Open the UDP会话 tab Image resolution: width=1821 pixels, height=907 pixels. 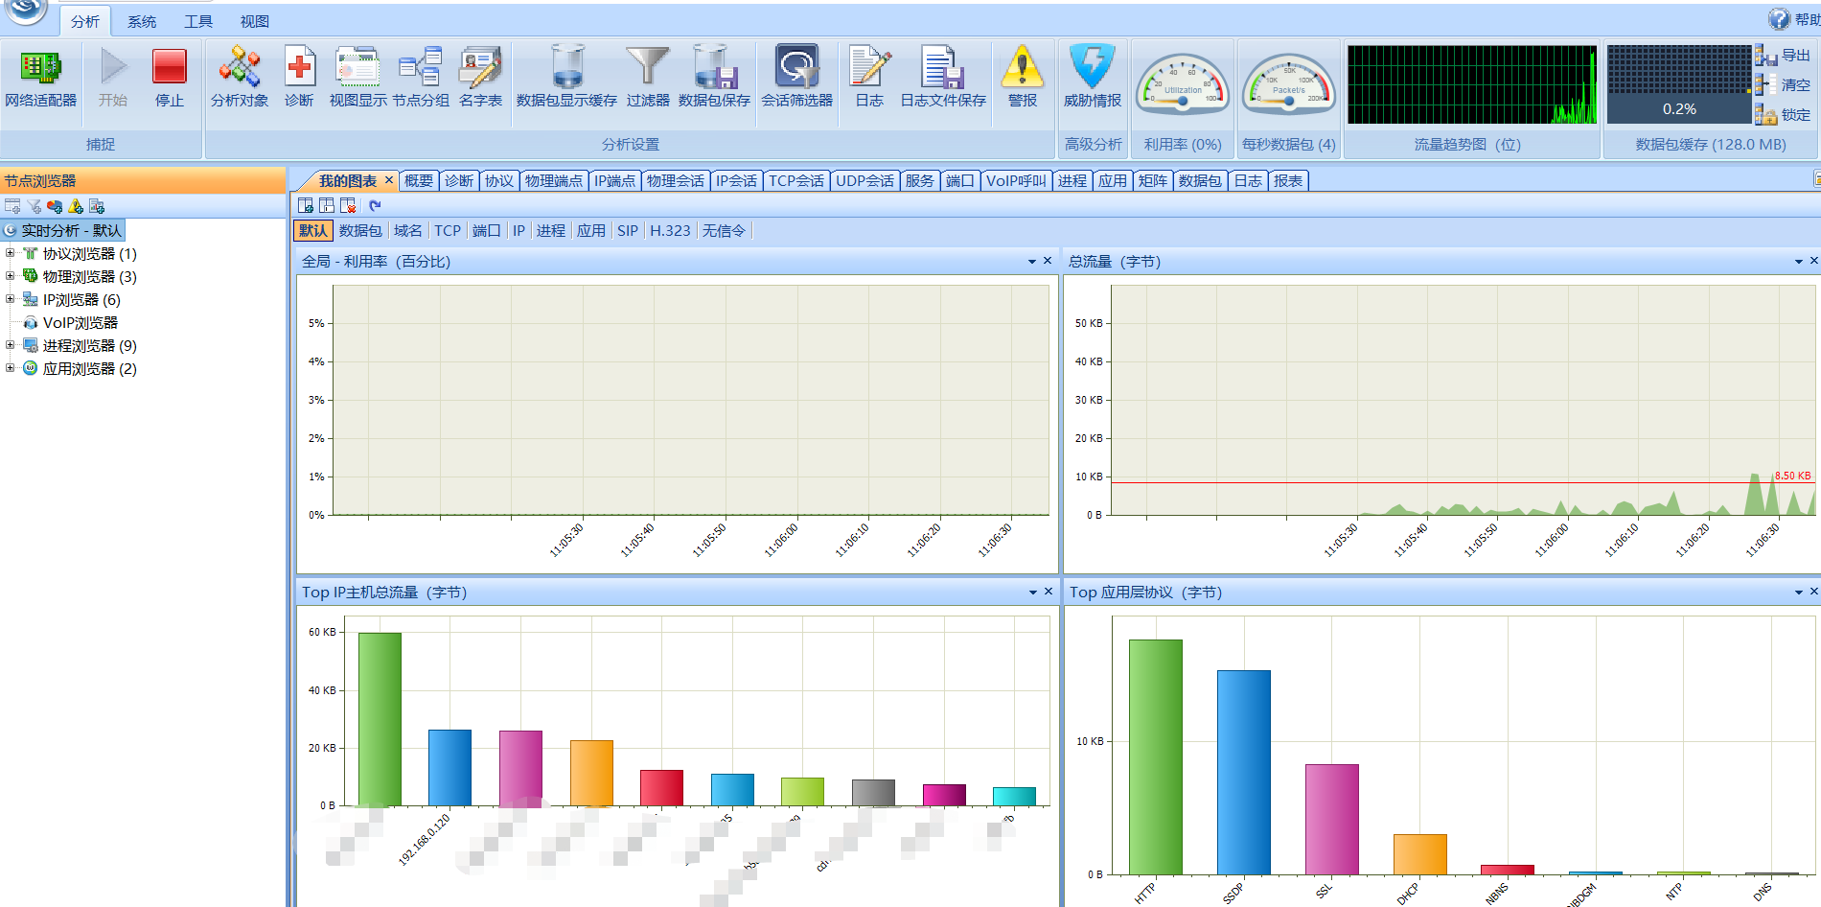pos(864,180)
